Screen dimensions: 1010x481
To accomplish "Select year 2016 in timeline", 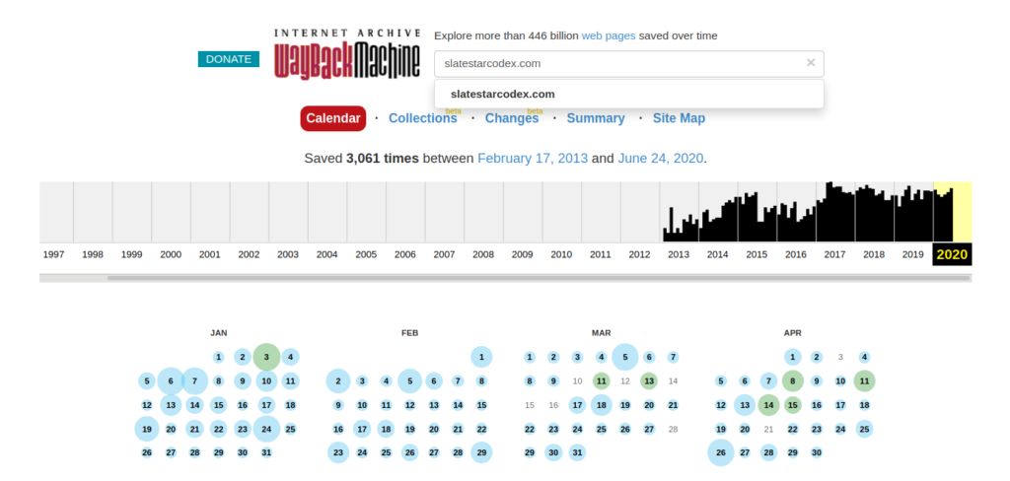I will [796, 254].
